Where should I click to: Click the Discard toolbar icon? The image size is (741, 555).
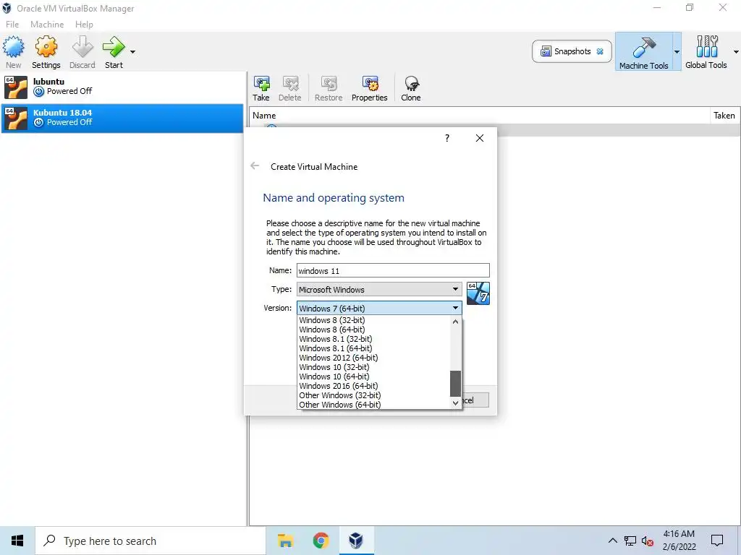pos(82,47)
